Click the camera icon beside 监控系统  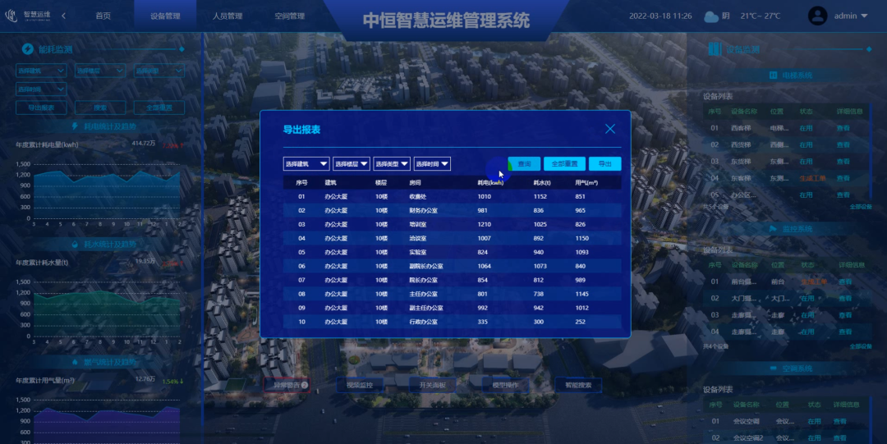(x=774, y=229)
